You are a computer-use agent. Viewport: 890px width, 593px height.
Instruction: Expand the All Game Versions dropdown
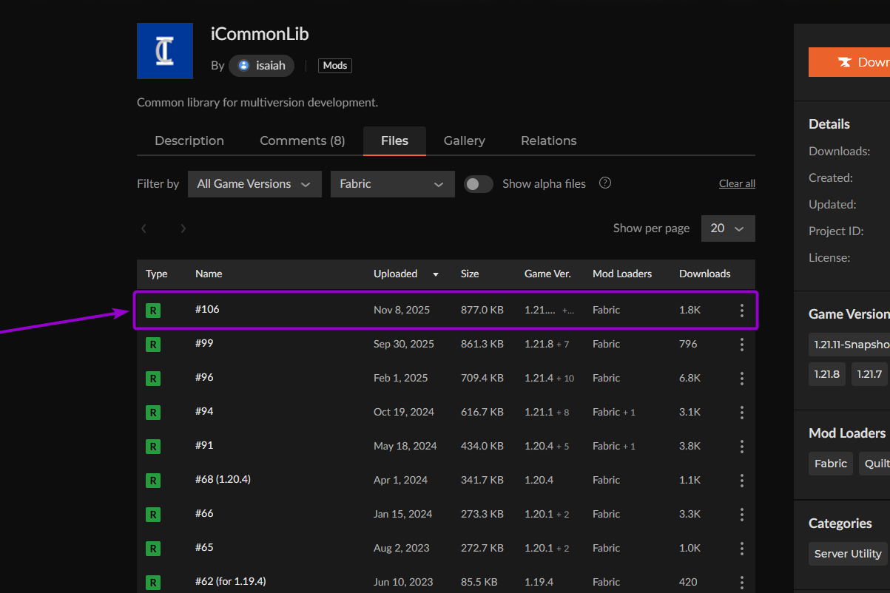point(254,184)
